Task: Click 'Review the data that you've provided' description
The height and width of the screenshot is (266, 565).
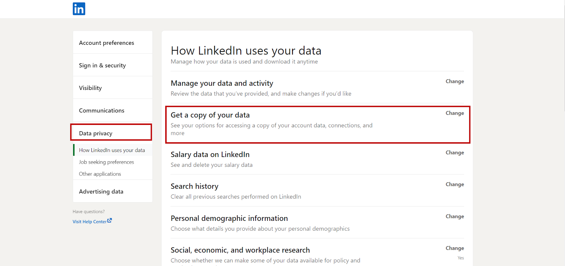Action: click(x=261, y=93)
